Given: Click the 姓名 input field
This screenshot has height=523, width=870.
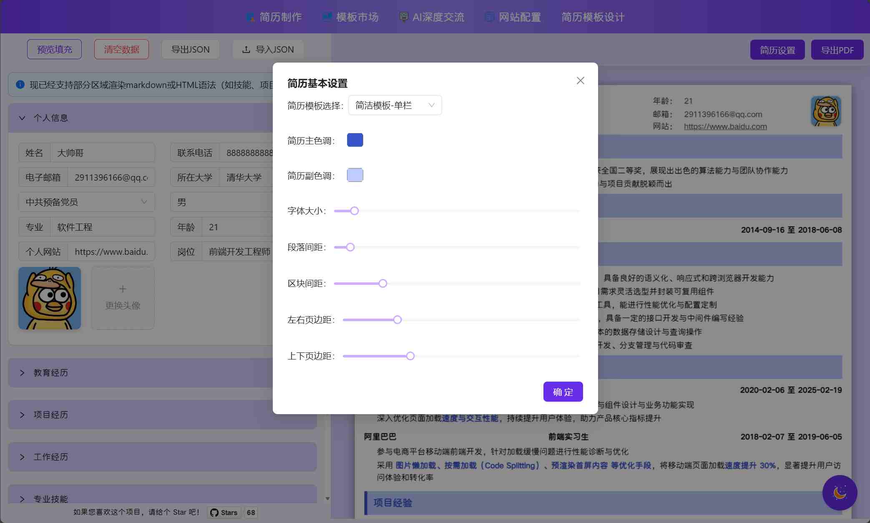Looking at the screenshot, I should (x=102, y=153).
